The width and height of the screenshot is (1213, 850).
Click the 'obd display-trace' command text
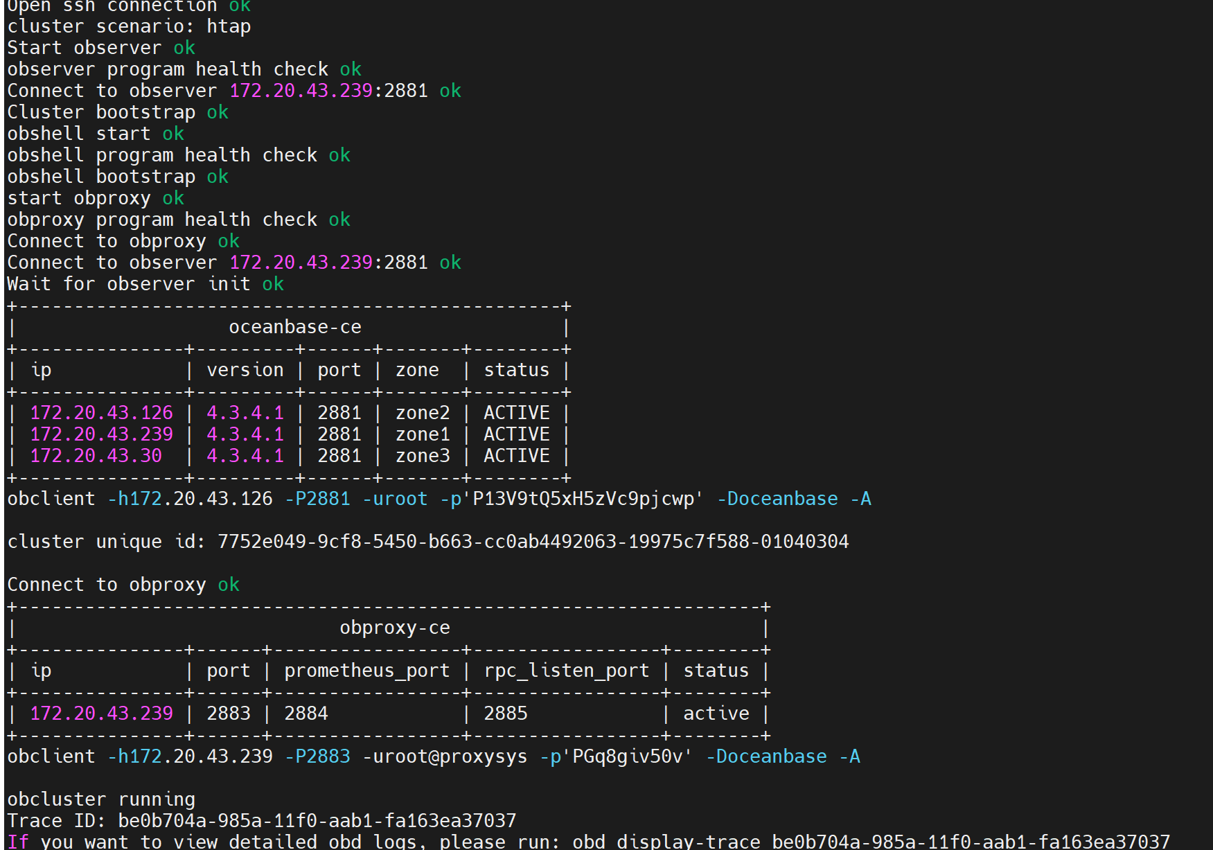pos(666,842)
